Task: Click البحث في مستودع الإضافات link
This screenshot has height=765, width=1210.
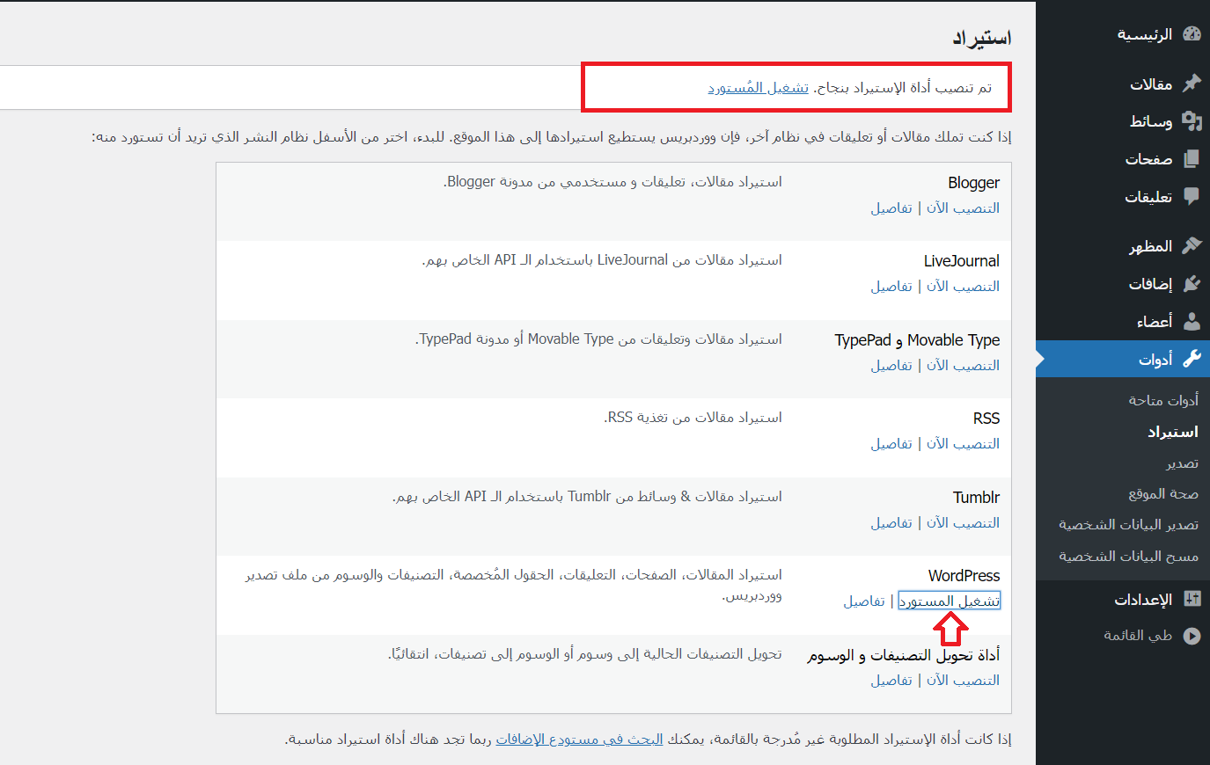Action: (579, 739)
